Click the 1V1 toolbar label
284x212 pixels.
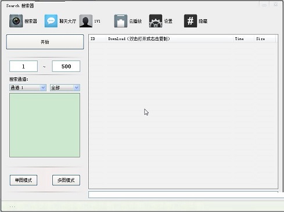tap(97, 21)
